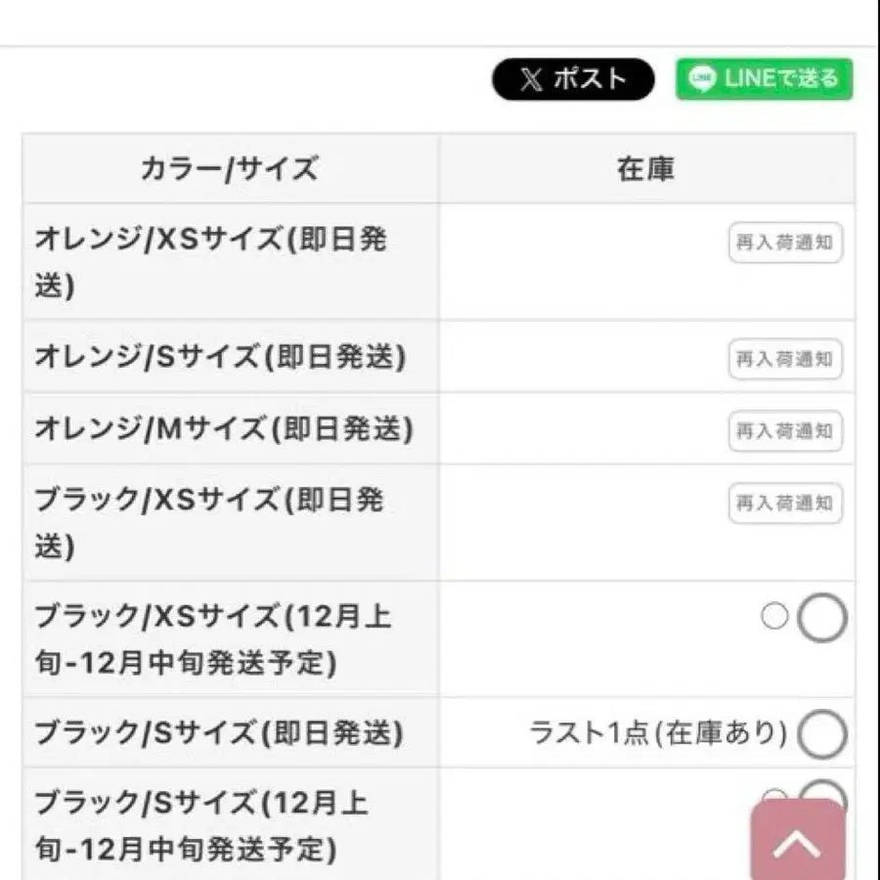This screenshot has width=880, height=880.
Task: Click the ラスト1点(在庫あり) stock text
Action: pyautogui.click(x=658, y=732)
